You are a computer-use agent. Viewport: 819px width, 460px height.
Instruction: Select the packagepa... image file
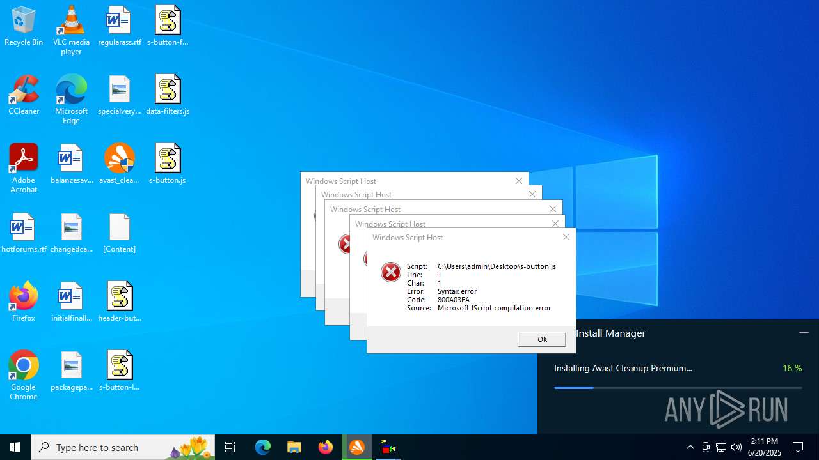[x=71, y=372]
